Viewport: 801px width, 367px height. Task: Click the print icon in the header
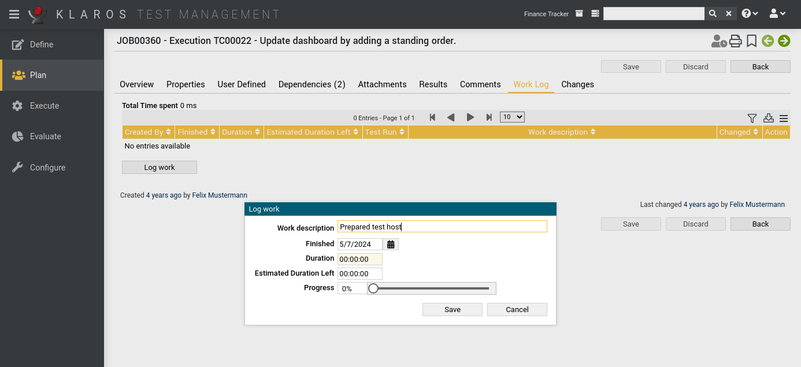point(735,41)
